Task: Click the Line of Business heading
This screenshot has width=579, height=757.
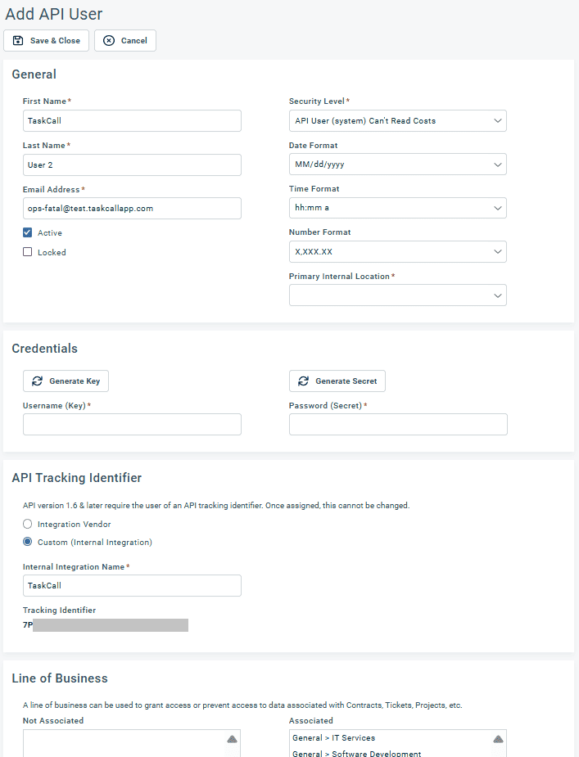Action: [x=60, y=678]
